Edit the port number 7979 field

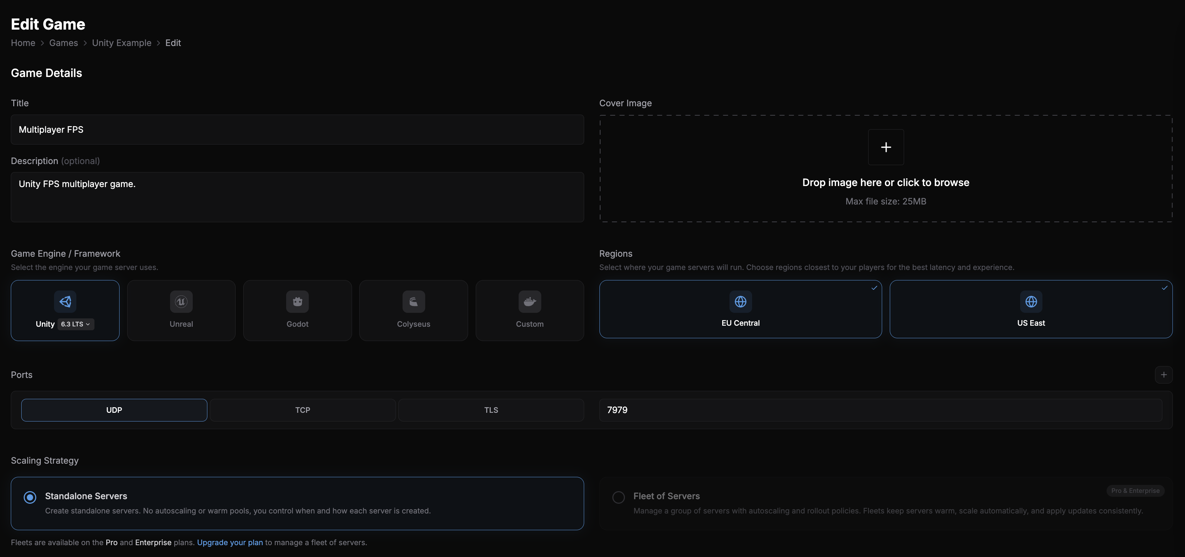880,410
